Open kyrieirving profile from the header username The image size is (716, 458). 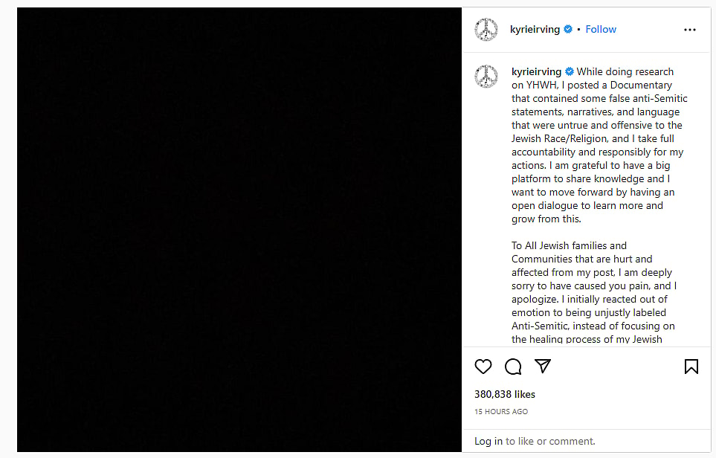(x=535, y=30)
